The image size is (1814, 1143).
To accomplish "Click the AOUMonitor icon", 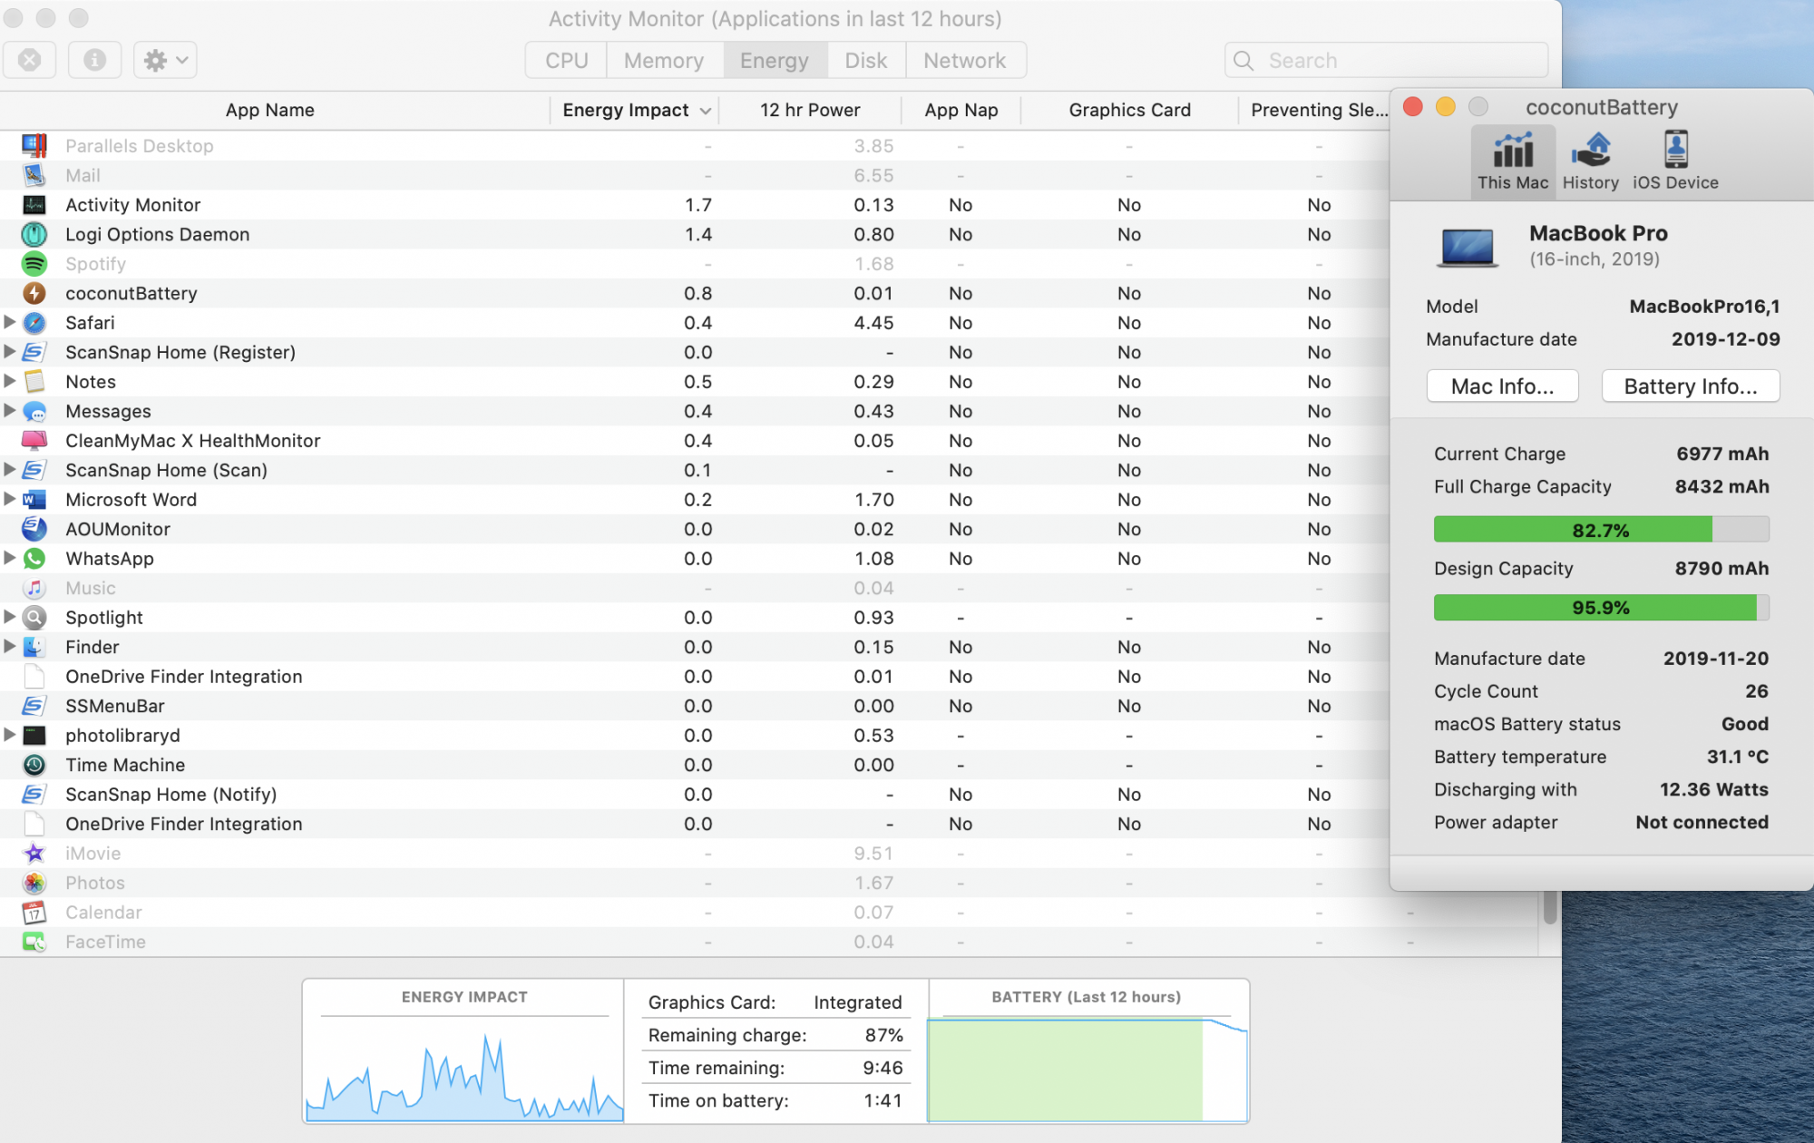I will click(x=34, y=529).
